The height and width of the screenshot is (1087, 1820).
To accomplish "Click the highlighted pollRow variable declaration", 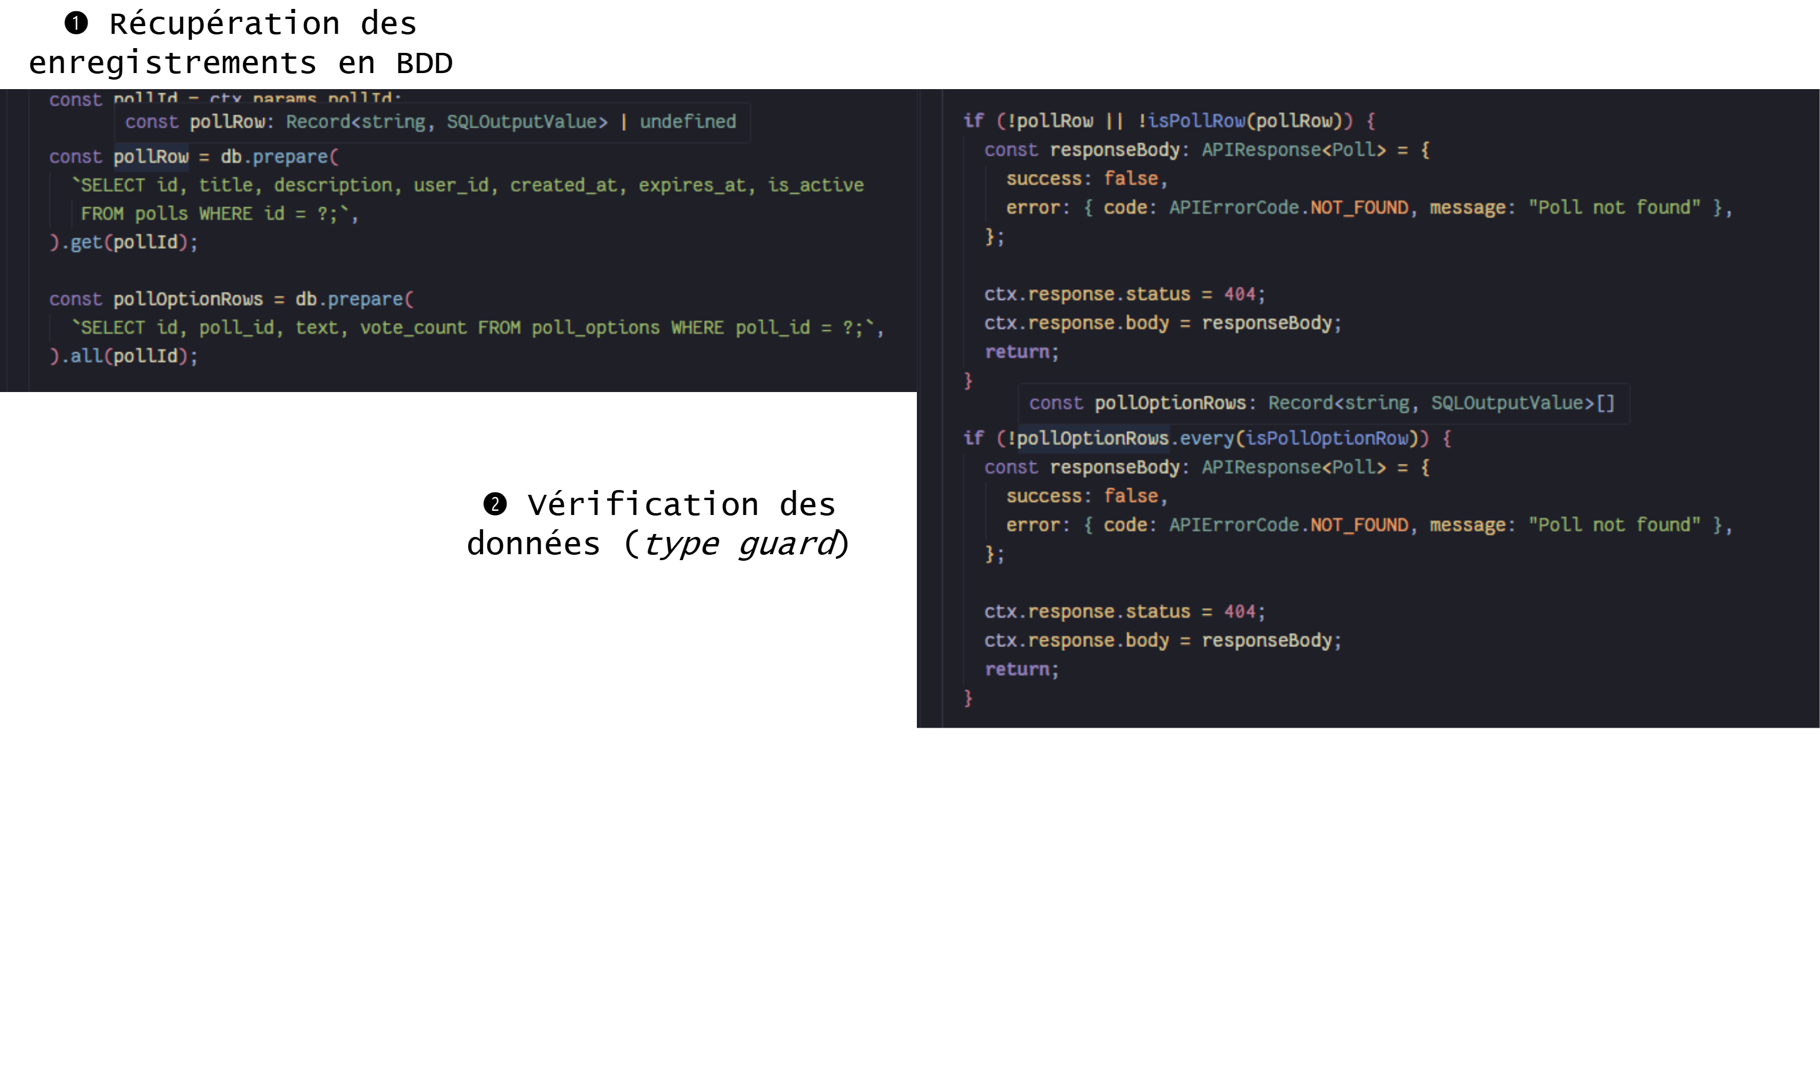I will coord(151,157).
